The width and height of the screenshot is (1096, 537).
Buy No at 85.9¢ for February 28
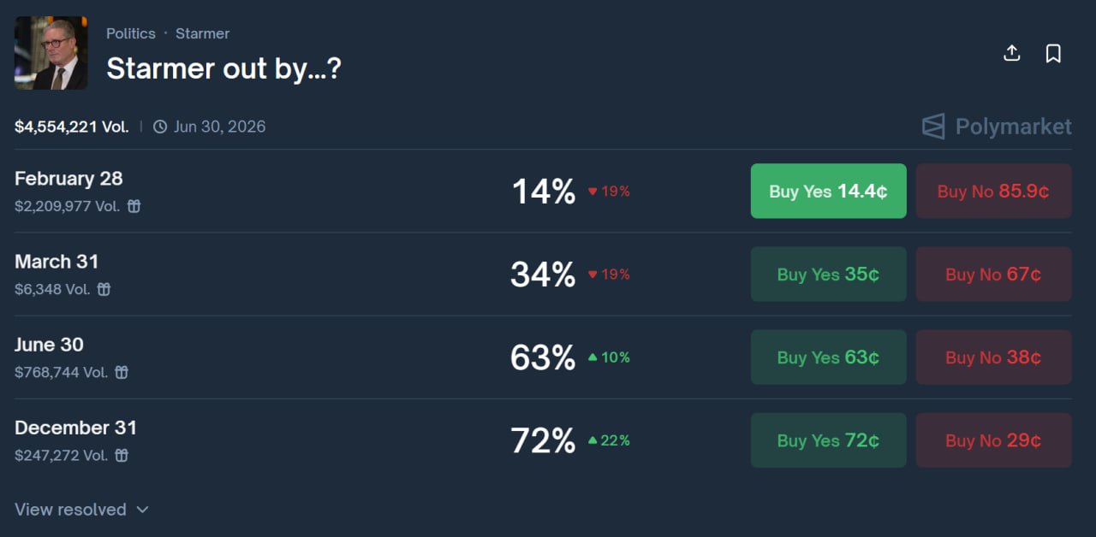[x=993, y=191]
